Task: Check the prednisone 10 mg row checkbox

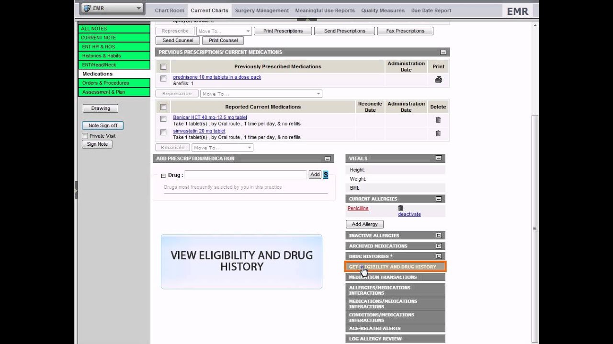Action: pos(163,78)
